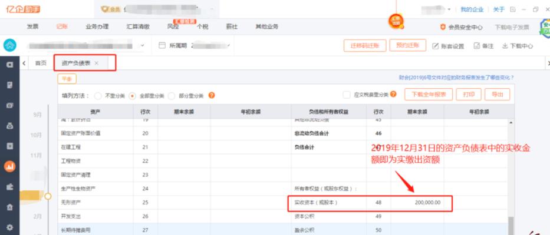Select 9月 on the month timeline

click(38, 115)
